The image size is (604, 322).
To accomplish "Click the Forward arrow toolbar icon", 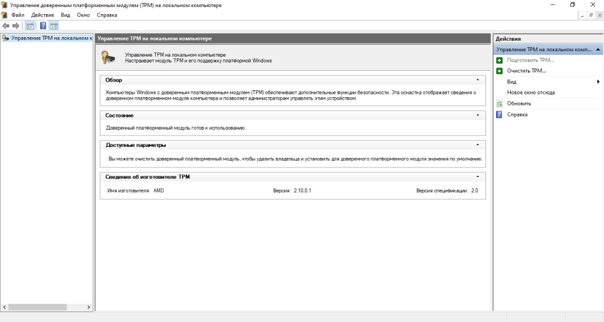I will (16, 26).
